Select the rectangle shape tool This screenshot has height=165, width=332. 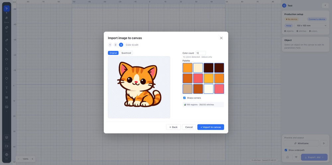[7, 69]
